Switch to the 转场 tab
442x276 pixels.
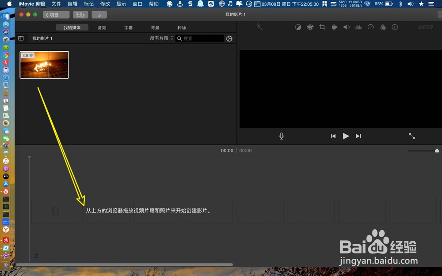(182, 27)
